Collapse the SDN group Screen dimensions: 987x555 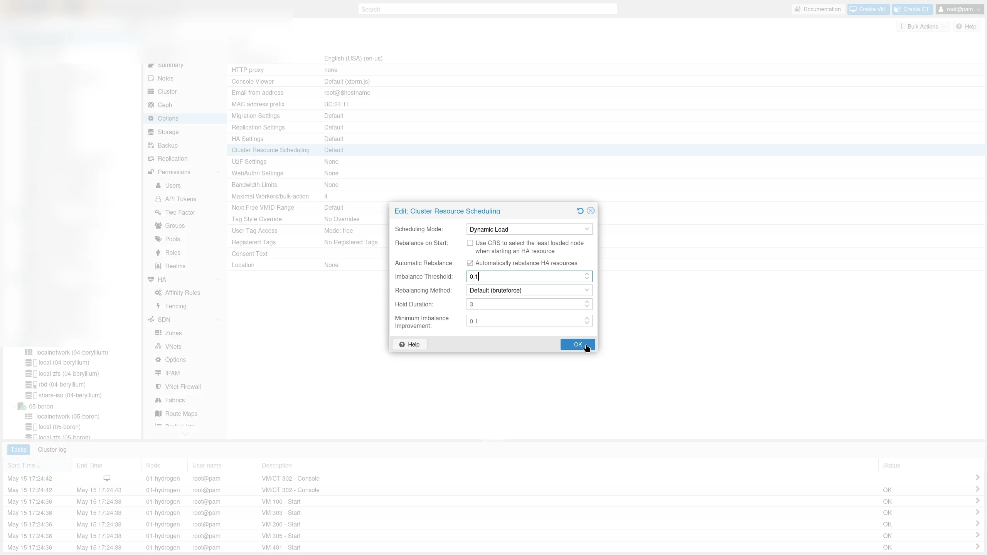(x=218, y=320)
